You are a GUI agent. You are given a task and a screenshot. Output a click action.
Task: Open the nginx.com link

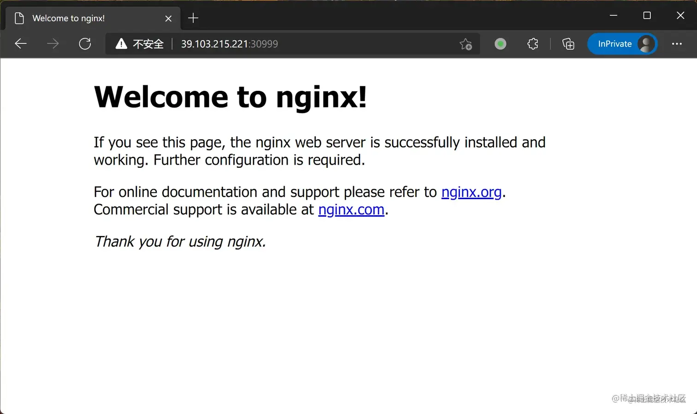pyautogui.click(x=351, y=209)
